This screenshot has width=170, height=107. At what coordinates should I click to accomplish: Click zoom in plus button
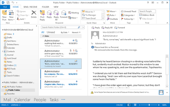tap(159, 105)
